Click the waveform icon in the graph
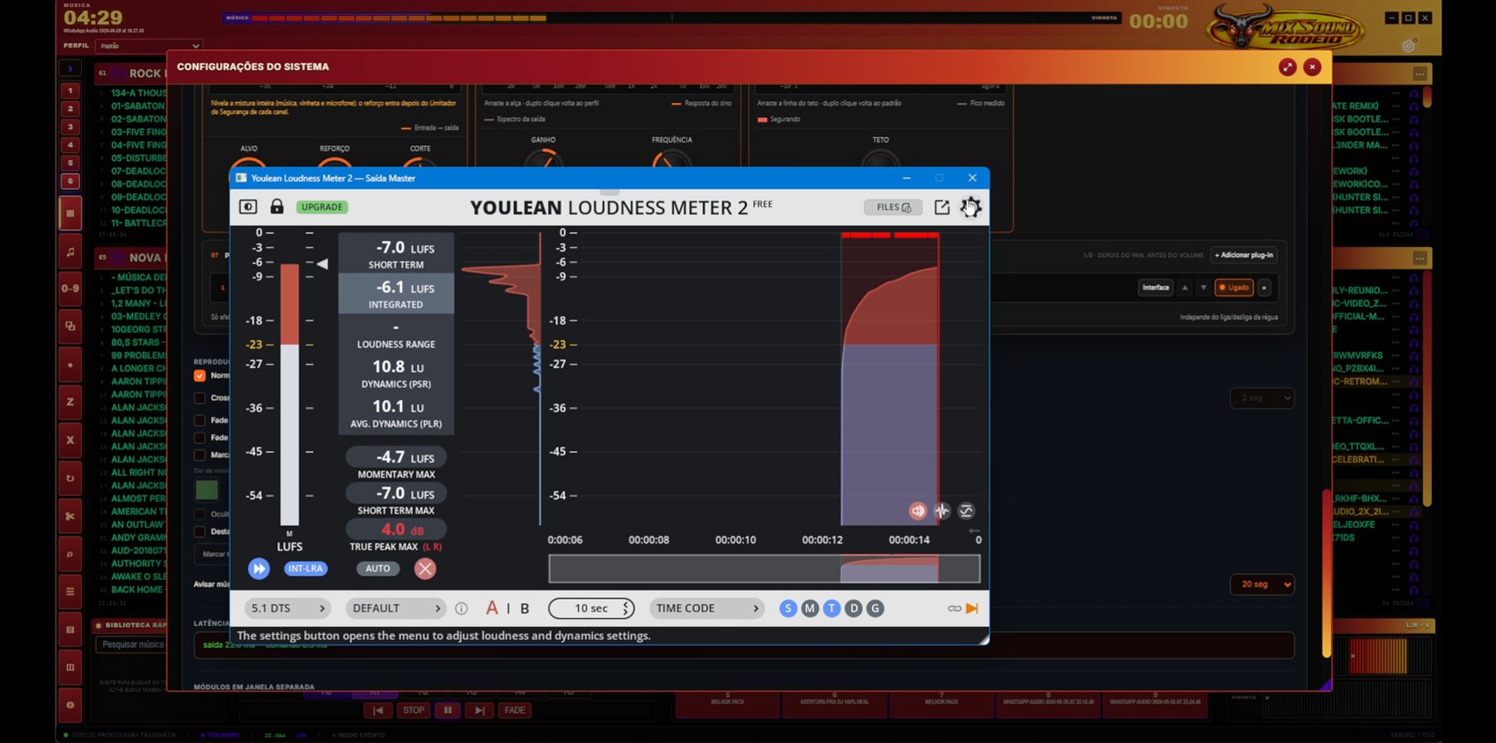The image size is (1496, 743). tap(942, 511)
